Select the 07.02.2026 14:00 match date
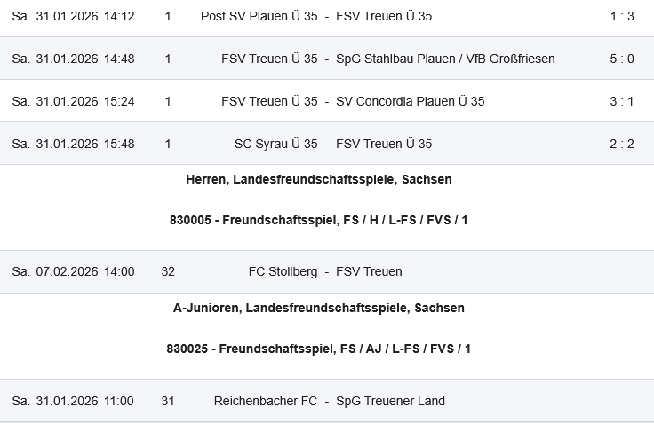654x423 pixels. point(74,271)
